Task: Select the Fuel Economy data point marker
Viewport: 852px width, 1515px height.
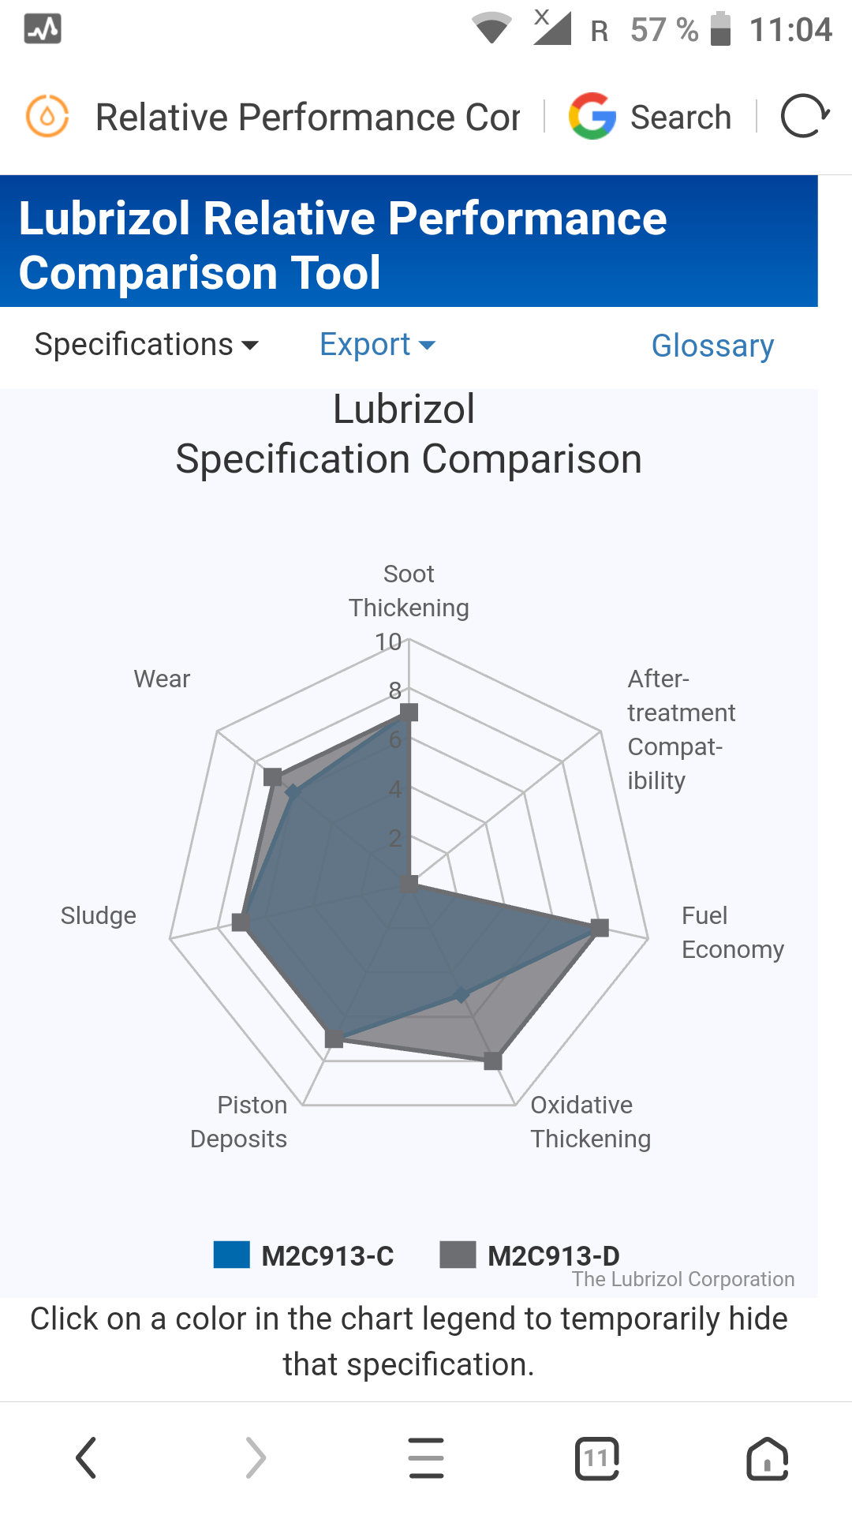Action: click(600, 927)
